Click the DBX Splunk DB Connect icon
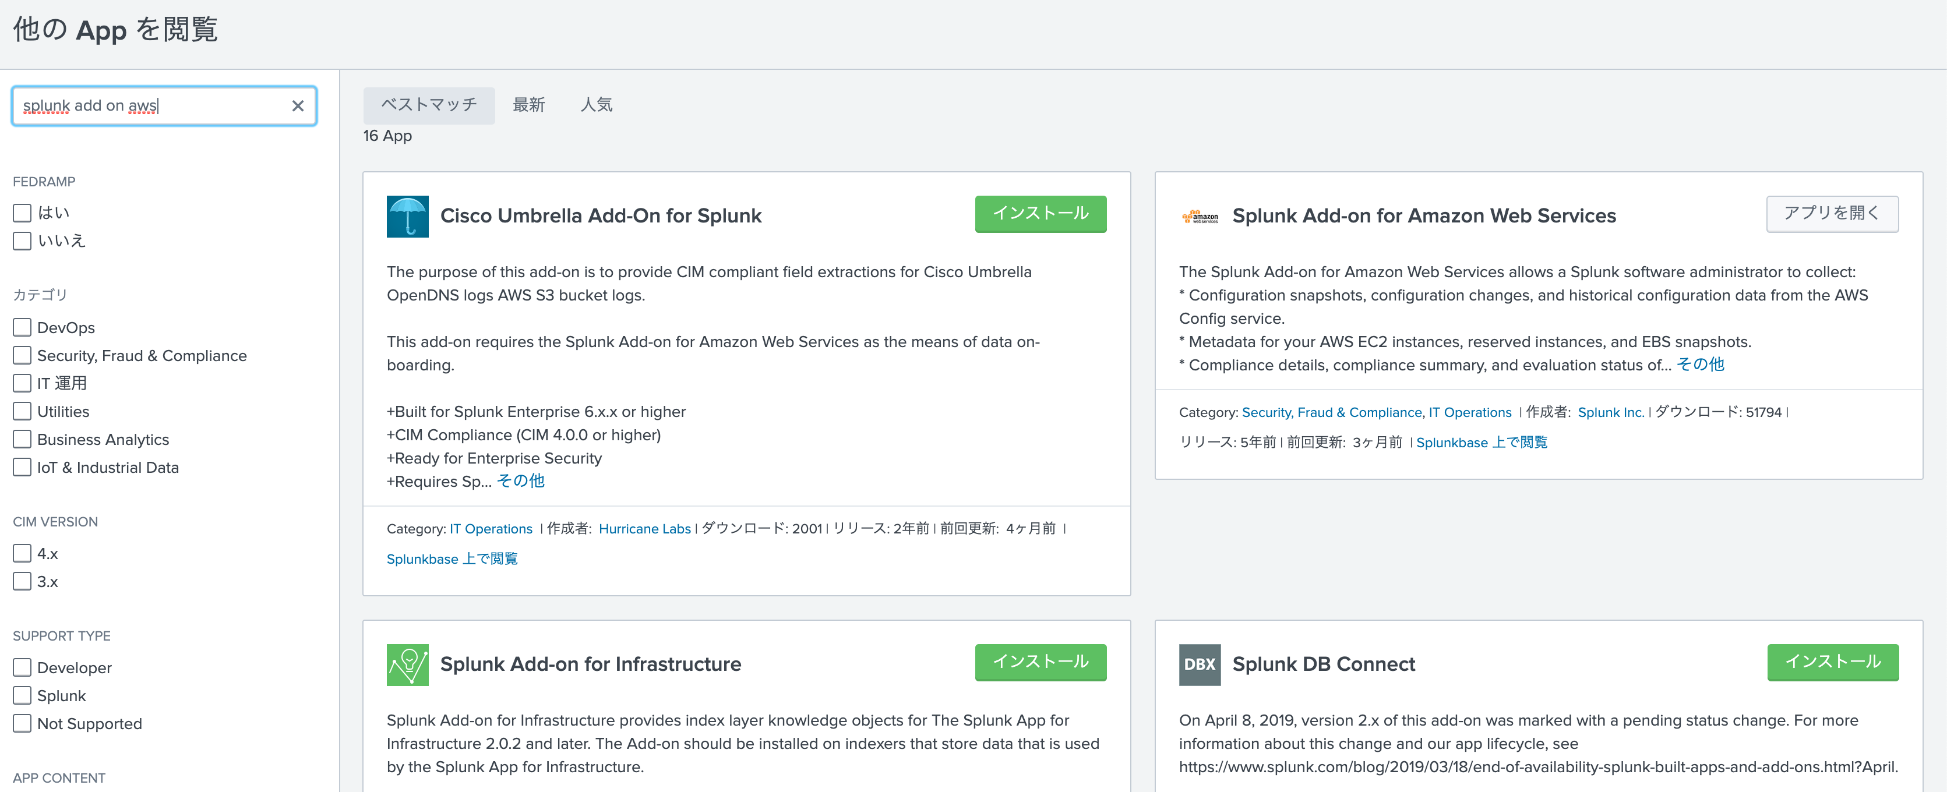This screenshot has height=792, width=1947. coord(1200,664)
